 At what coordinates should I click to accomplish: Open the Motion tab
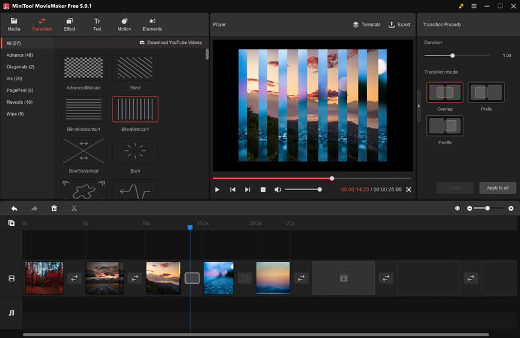(x=125, y=25)
